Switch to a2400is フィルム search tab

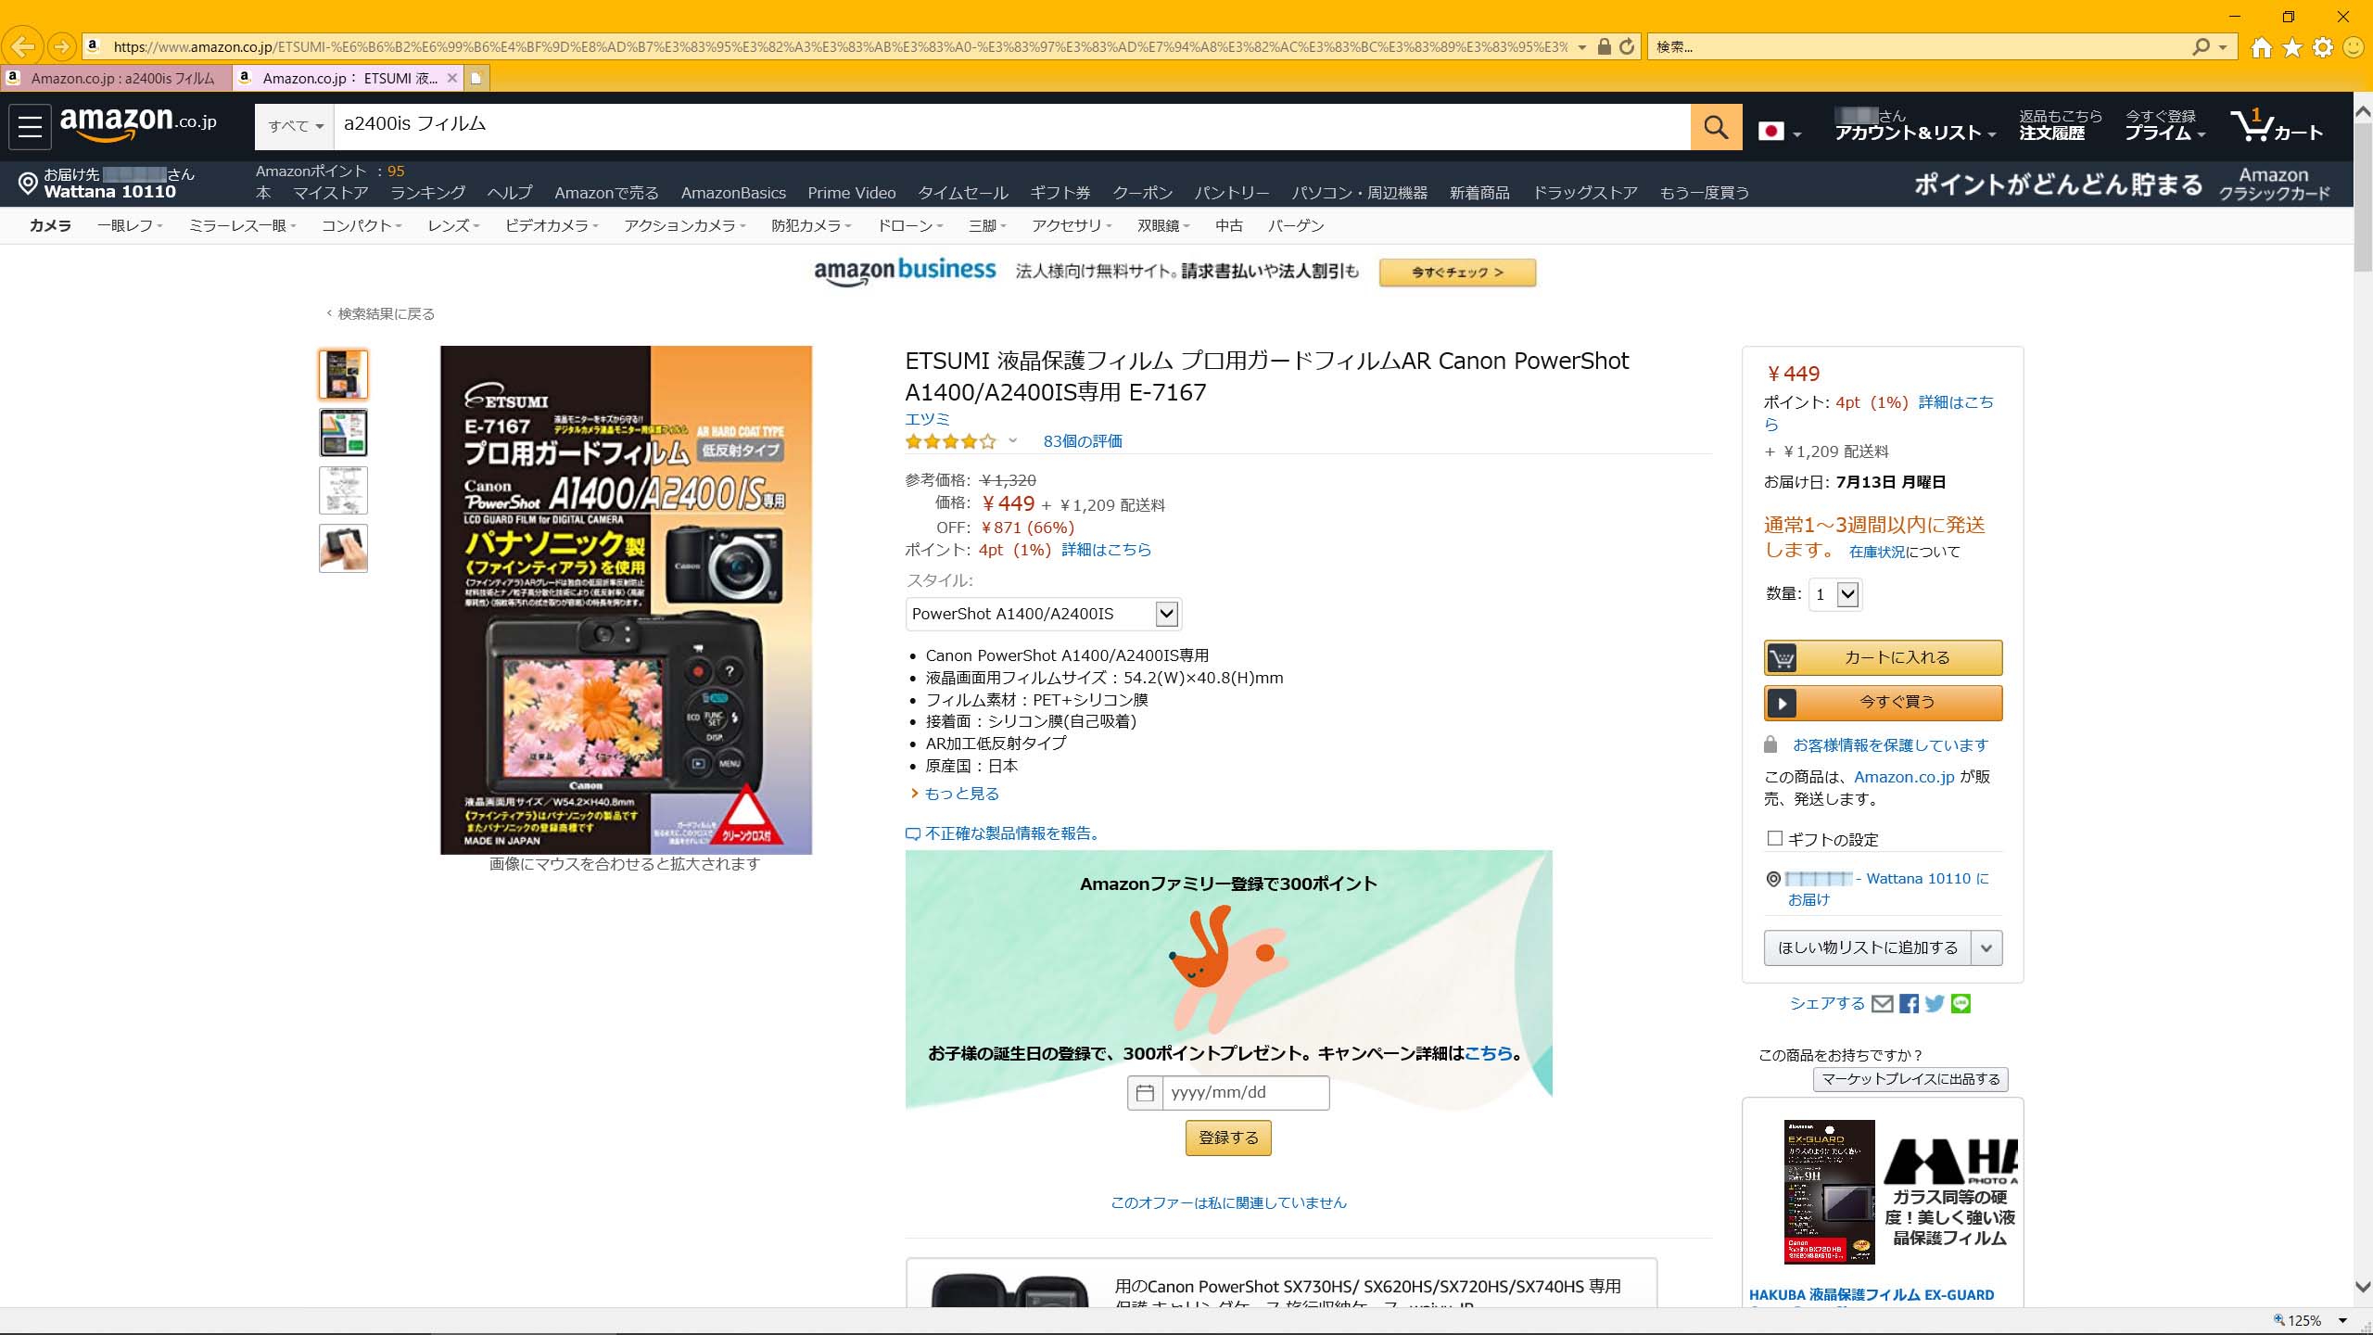pyautogui.click(x=116, y=78)
